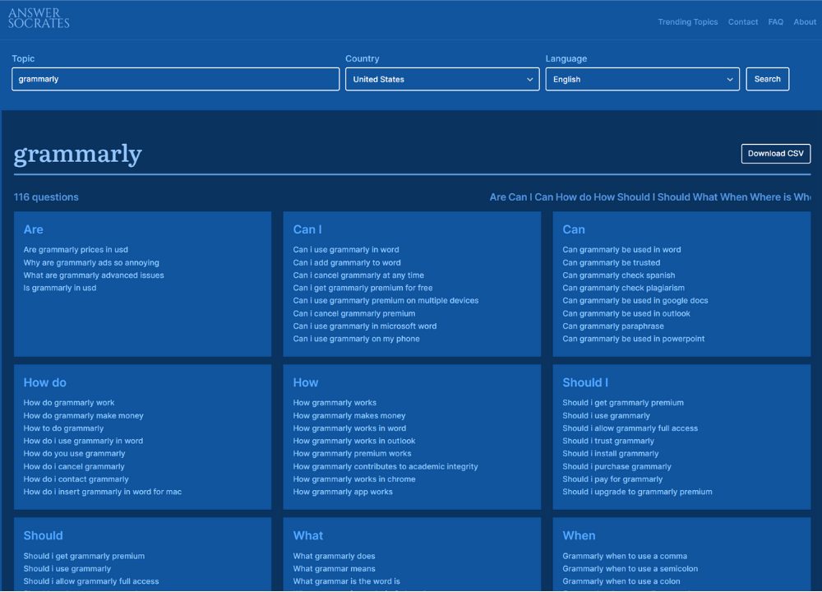Jump to Should I in the quick links
Viewport: 822px width, 592px height.
click(636, 197)
